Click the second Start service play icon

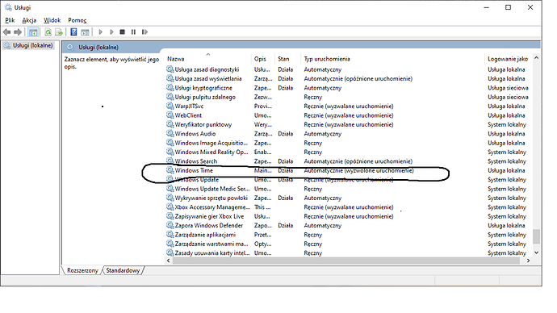pos(111,32)
